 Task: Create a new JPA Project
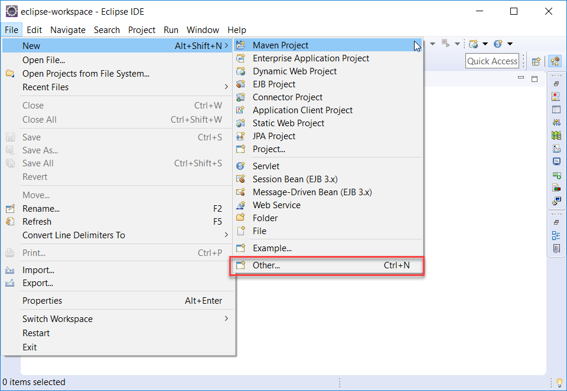coord(328,136)
